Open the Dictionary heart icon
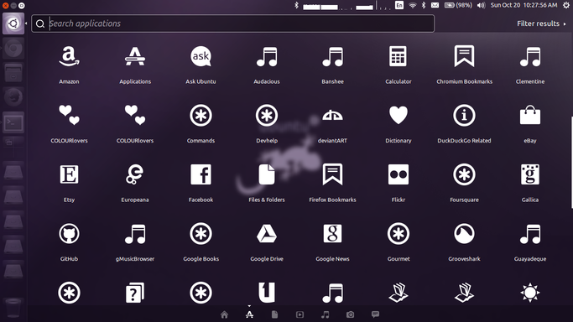573x322 pixels. 398,115
